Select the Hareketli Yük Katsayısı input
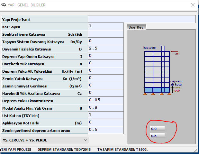199x154 pixels. coord(105,64)
